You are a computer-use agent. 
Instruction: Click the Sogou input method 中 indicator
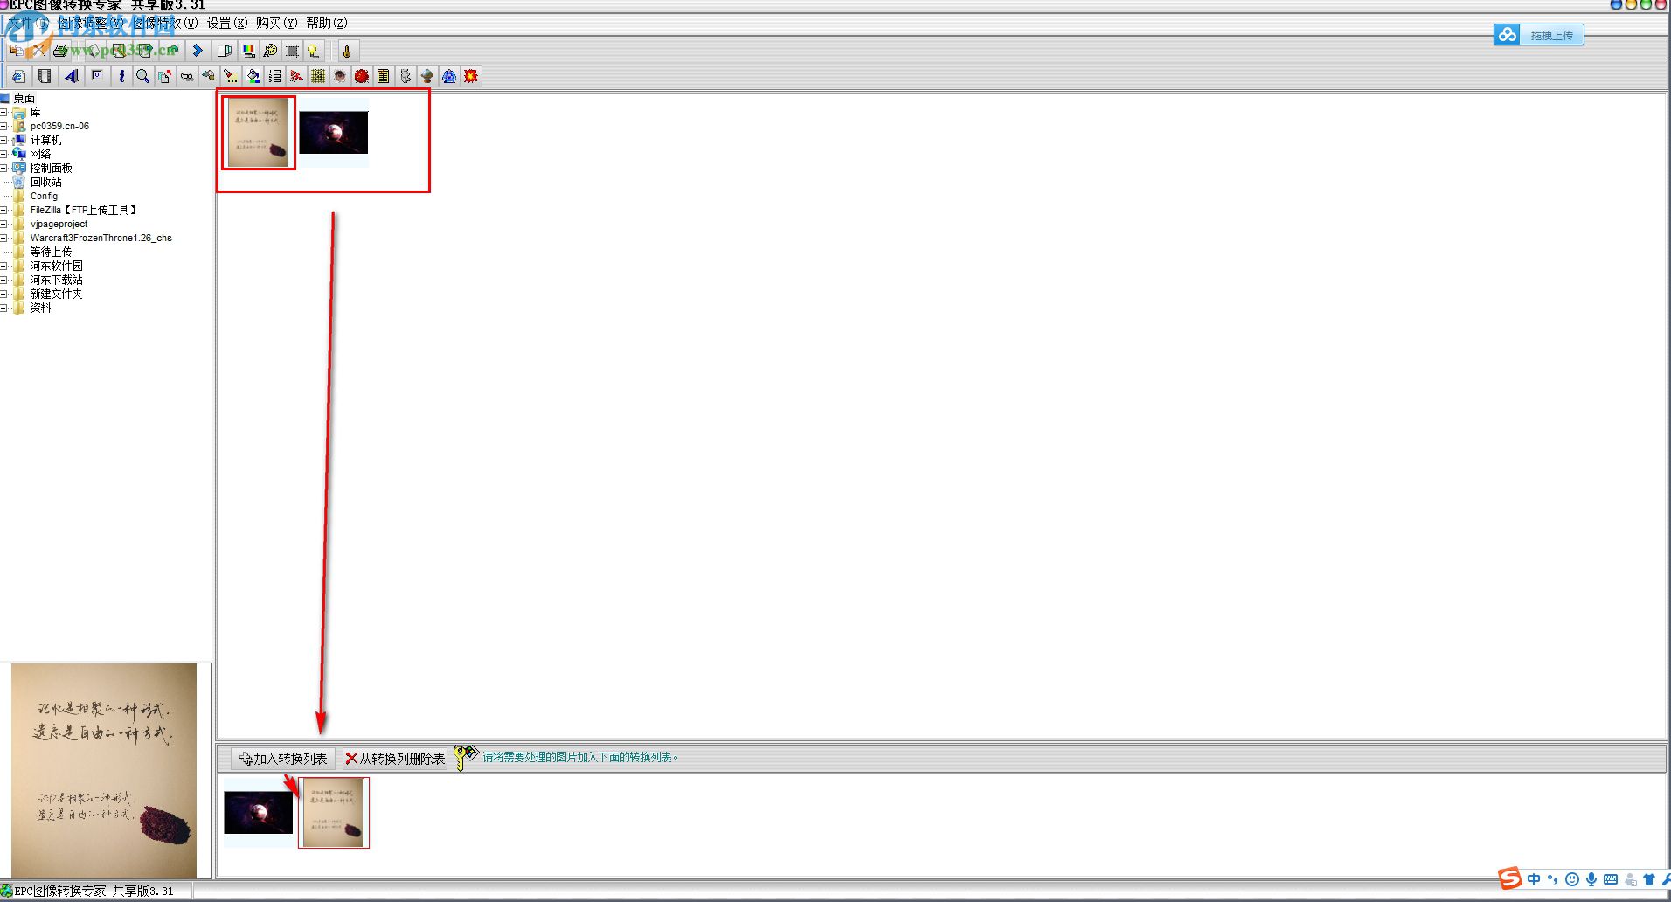[x=1534, y=879]
